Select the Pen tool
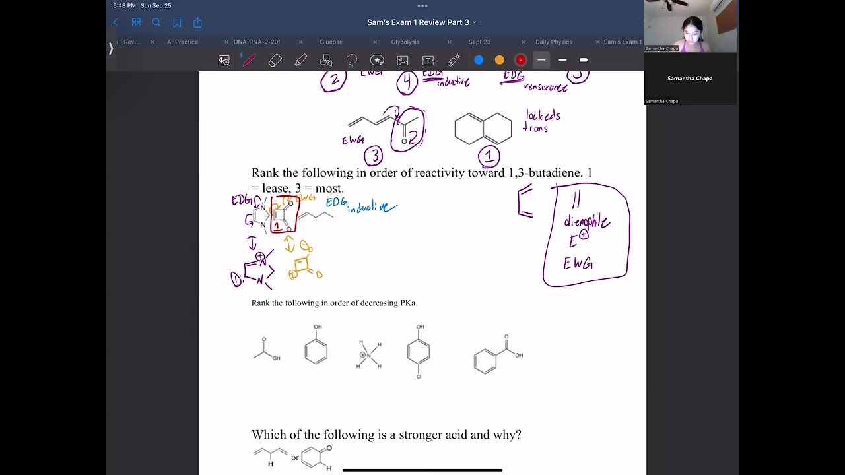The width and height of the screenshot is (845, 475). point(249,60)
